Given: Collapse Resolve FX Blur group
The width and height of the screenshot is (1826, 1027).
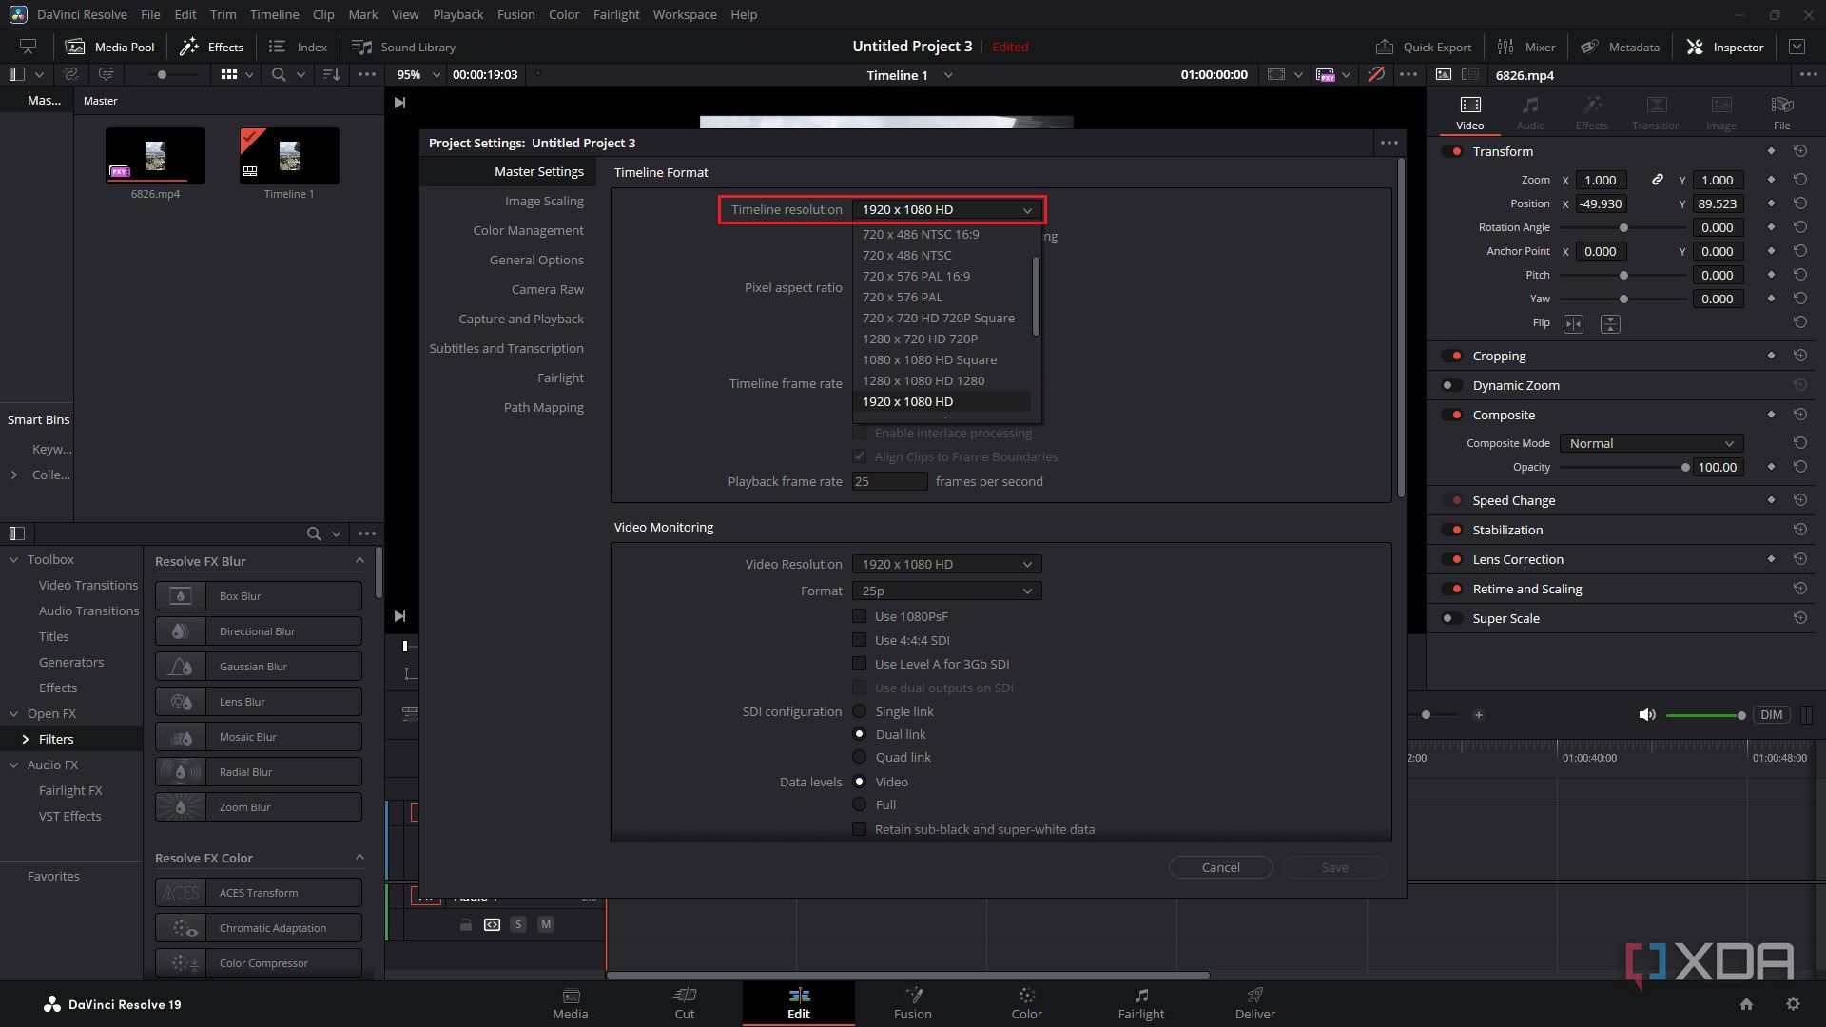Looking at the screenshot, I should pos(359,561).
